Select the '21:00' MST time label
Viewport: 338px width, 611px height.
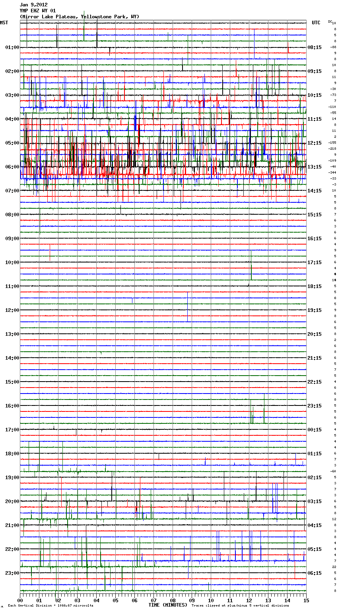[12, 525]
